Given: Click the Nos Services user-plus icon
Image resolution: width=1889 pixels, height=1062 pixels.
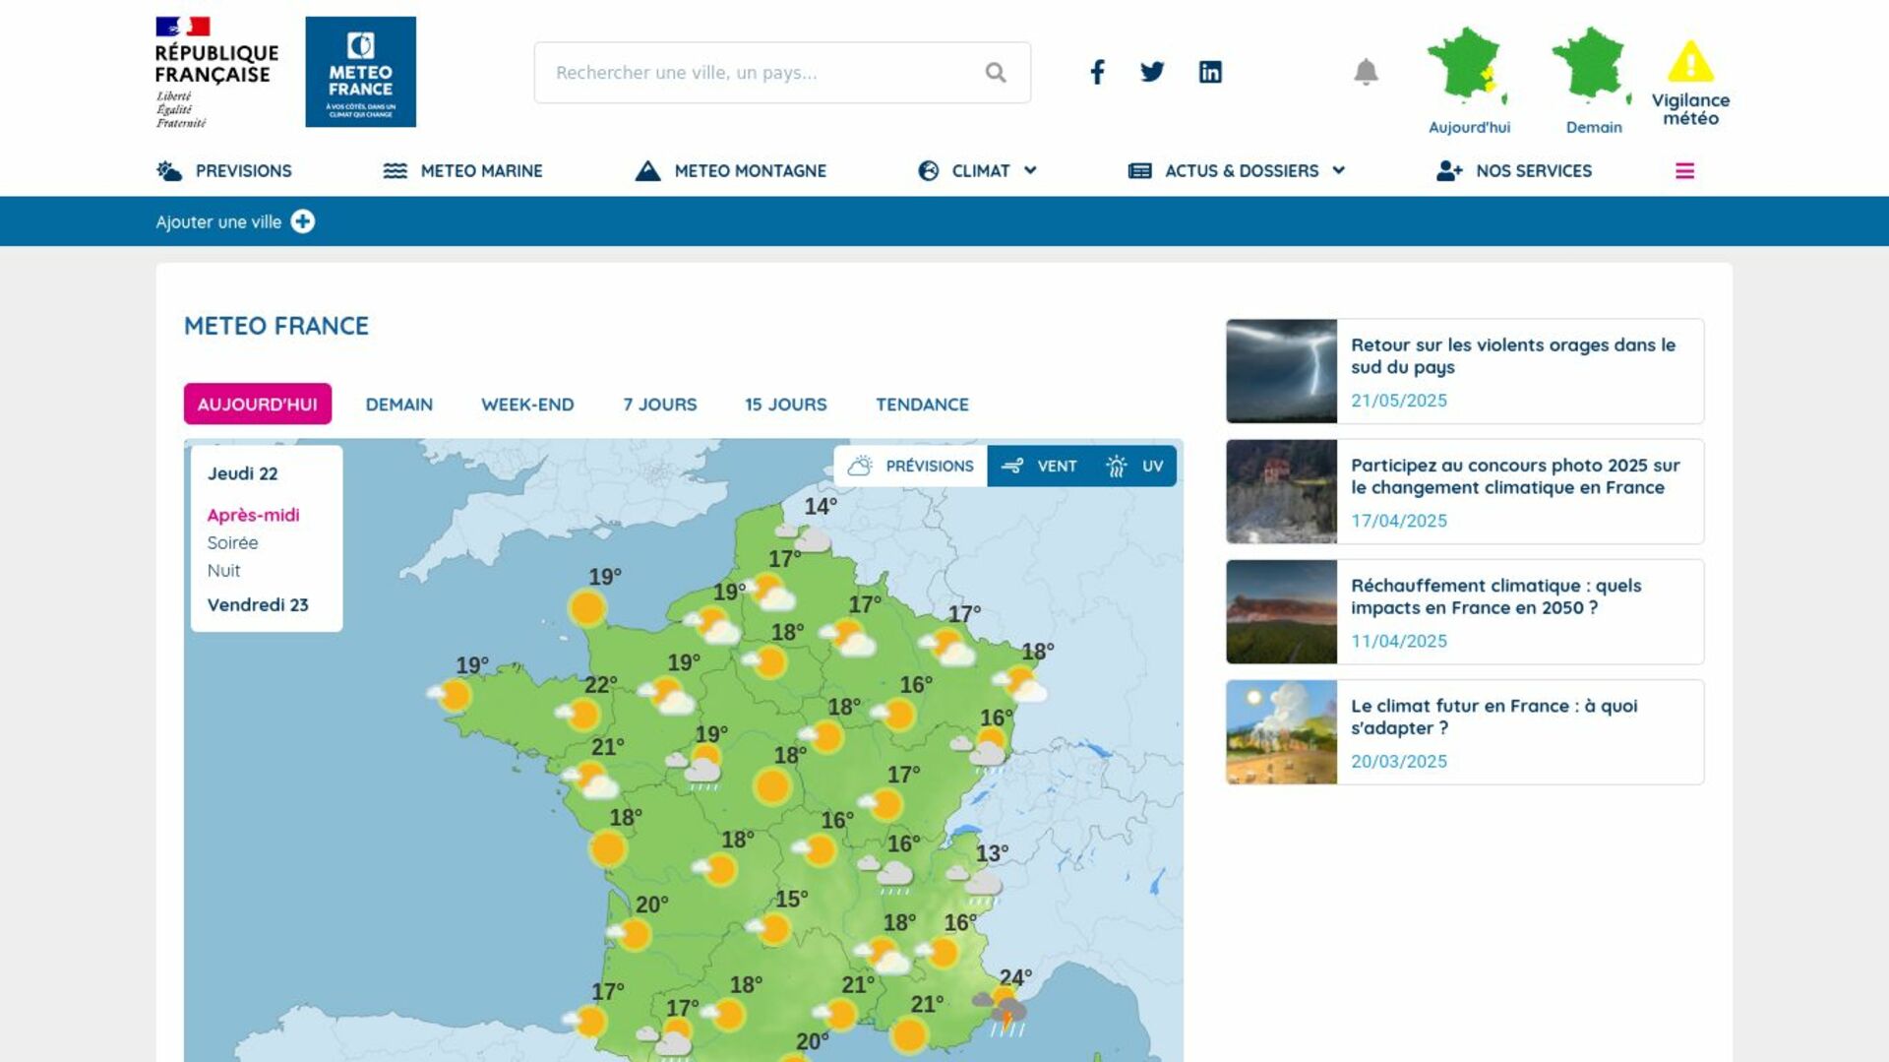Looking at the screenshot, I should [x=1449, y=171].
